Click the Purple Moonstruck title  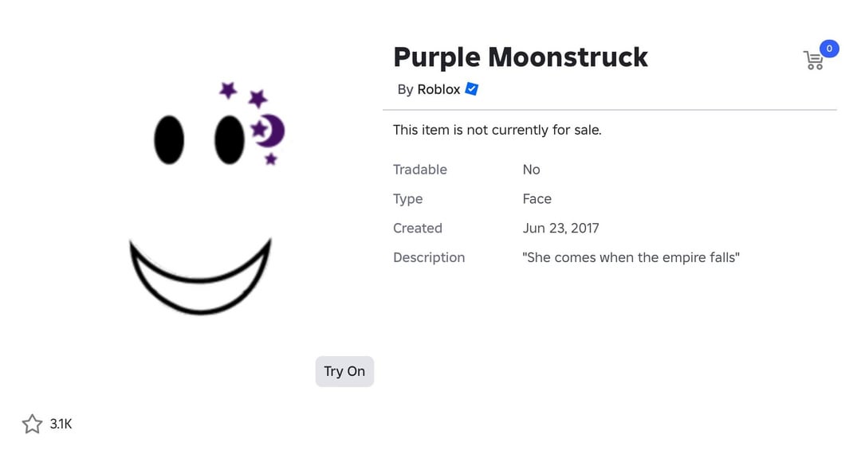[521, 57]
